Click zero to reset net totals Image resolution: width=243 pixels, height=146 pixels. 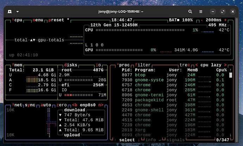pos(62,105)
